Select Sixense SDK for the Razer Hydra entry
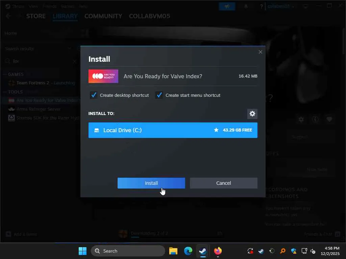Screen dimensions: 346x259 (44, 118)
